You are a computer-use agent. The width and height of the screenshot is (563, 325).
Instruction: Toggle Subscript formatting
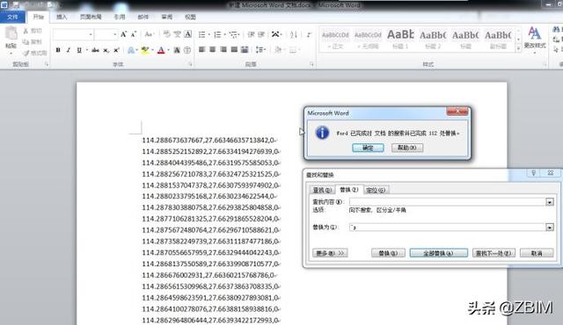point(106,50)
